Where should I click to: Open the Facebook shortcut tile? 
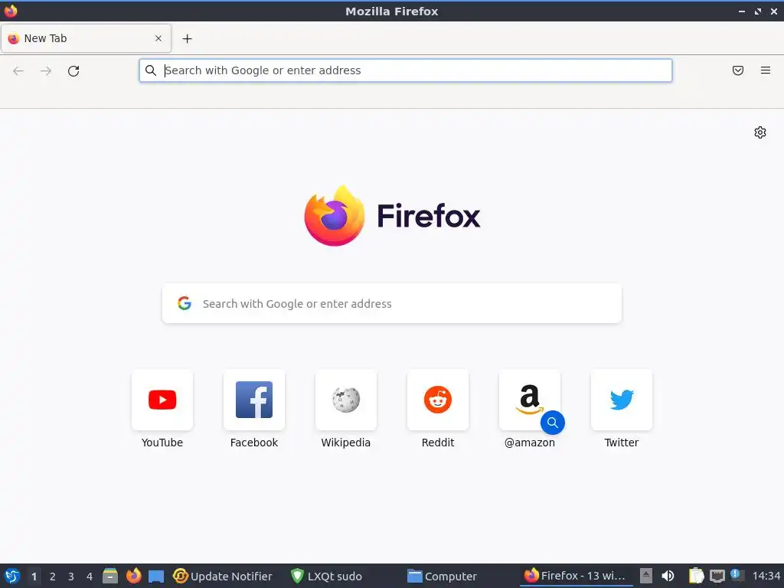254,400
